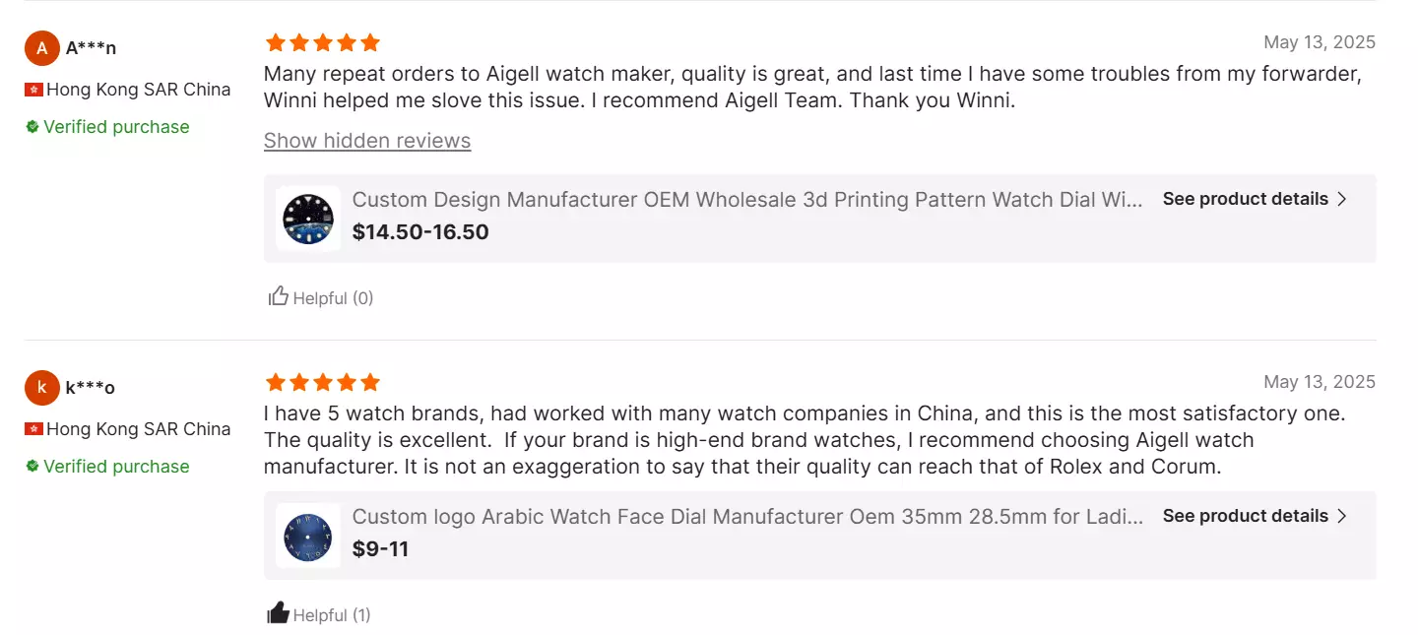Click the thumbs-up icon on A***n's review

pyautogui.click(x=279, y=294)
